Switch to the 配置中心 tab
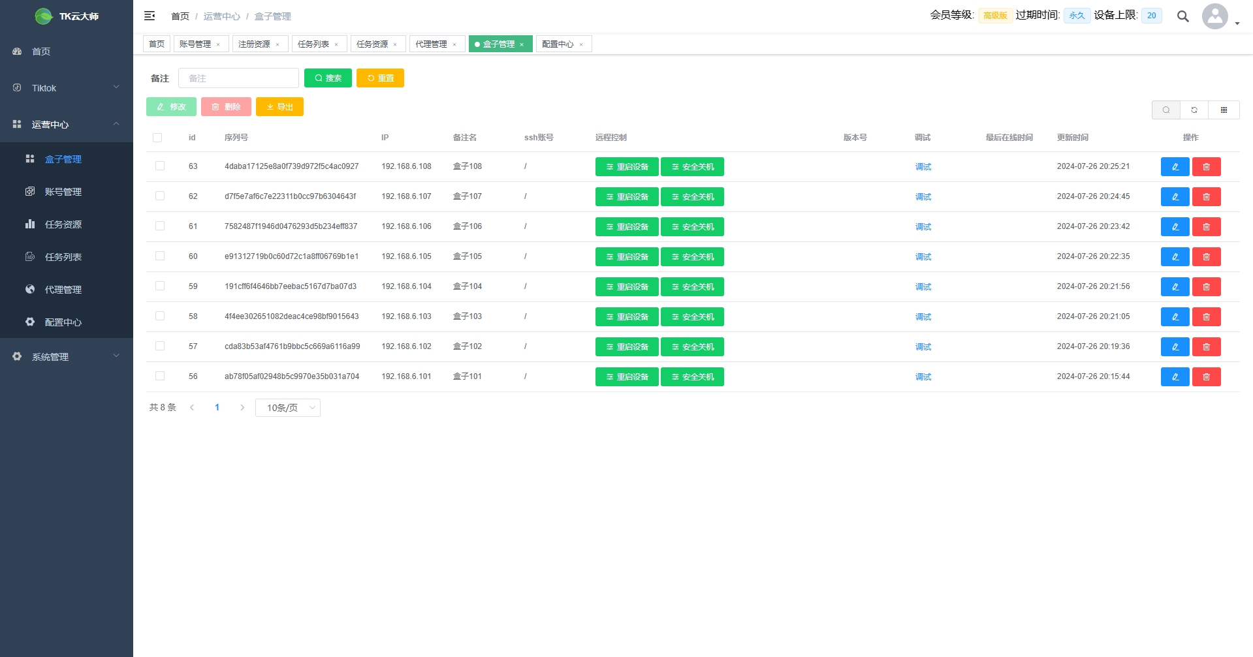 pos(558,44)
